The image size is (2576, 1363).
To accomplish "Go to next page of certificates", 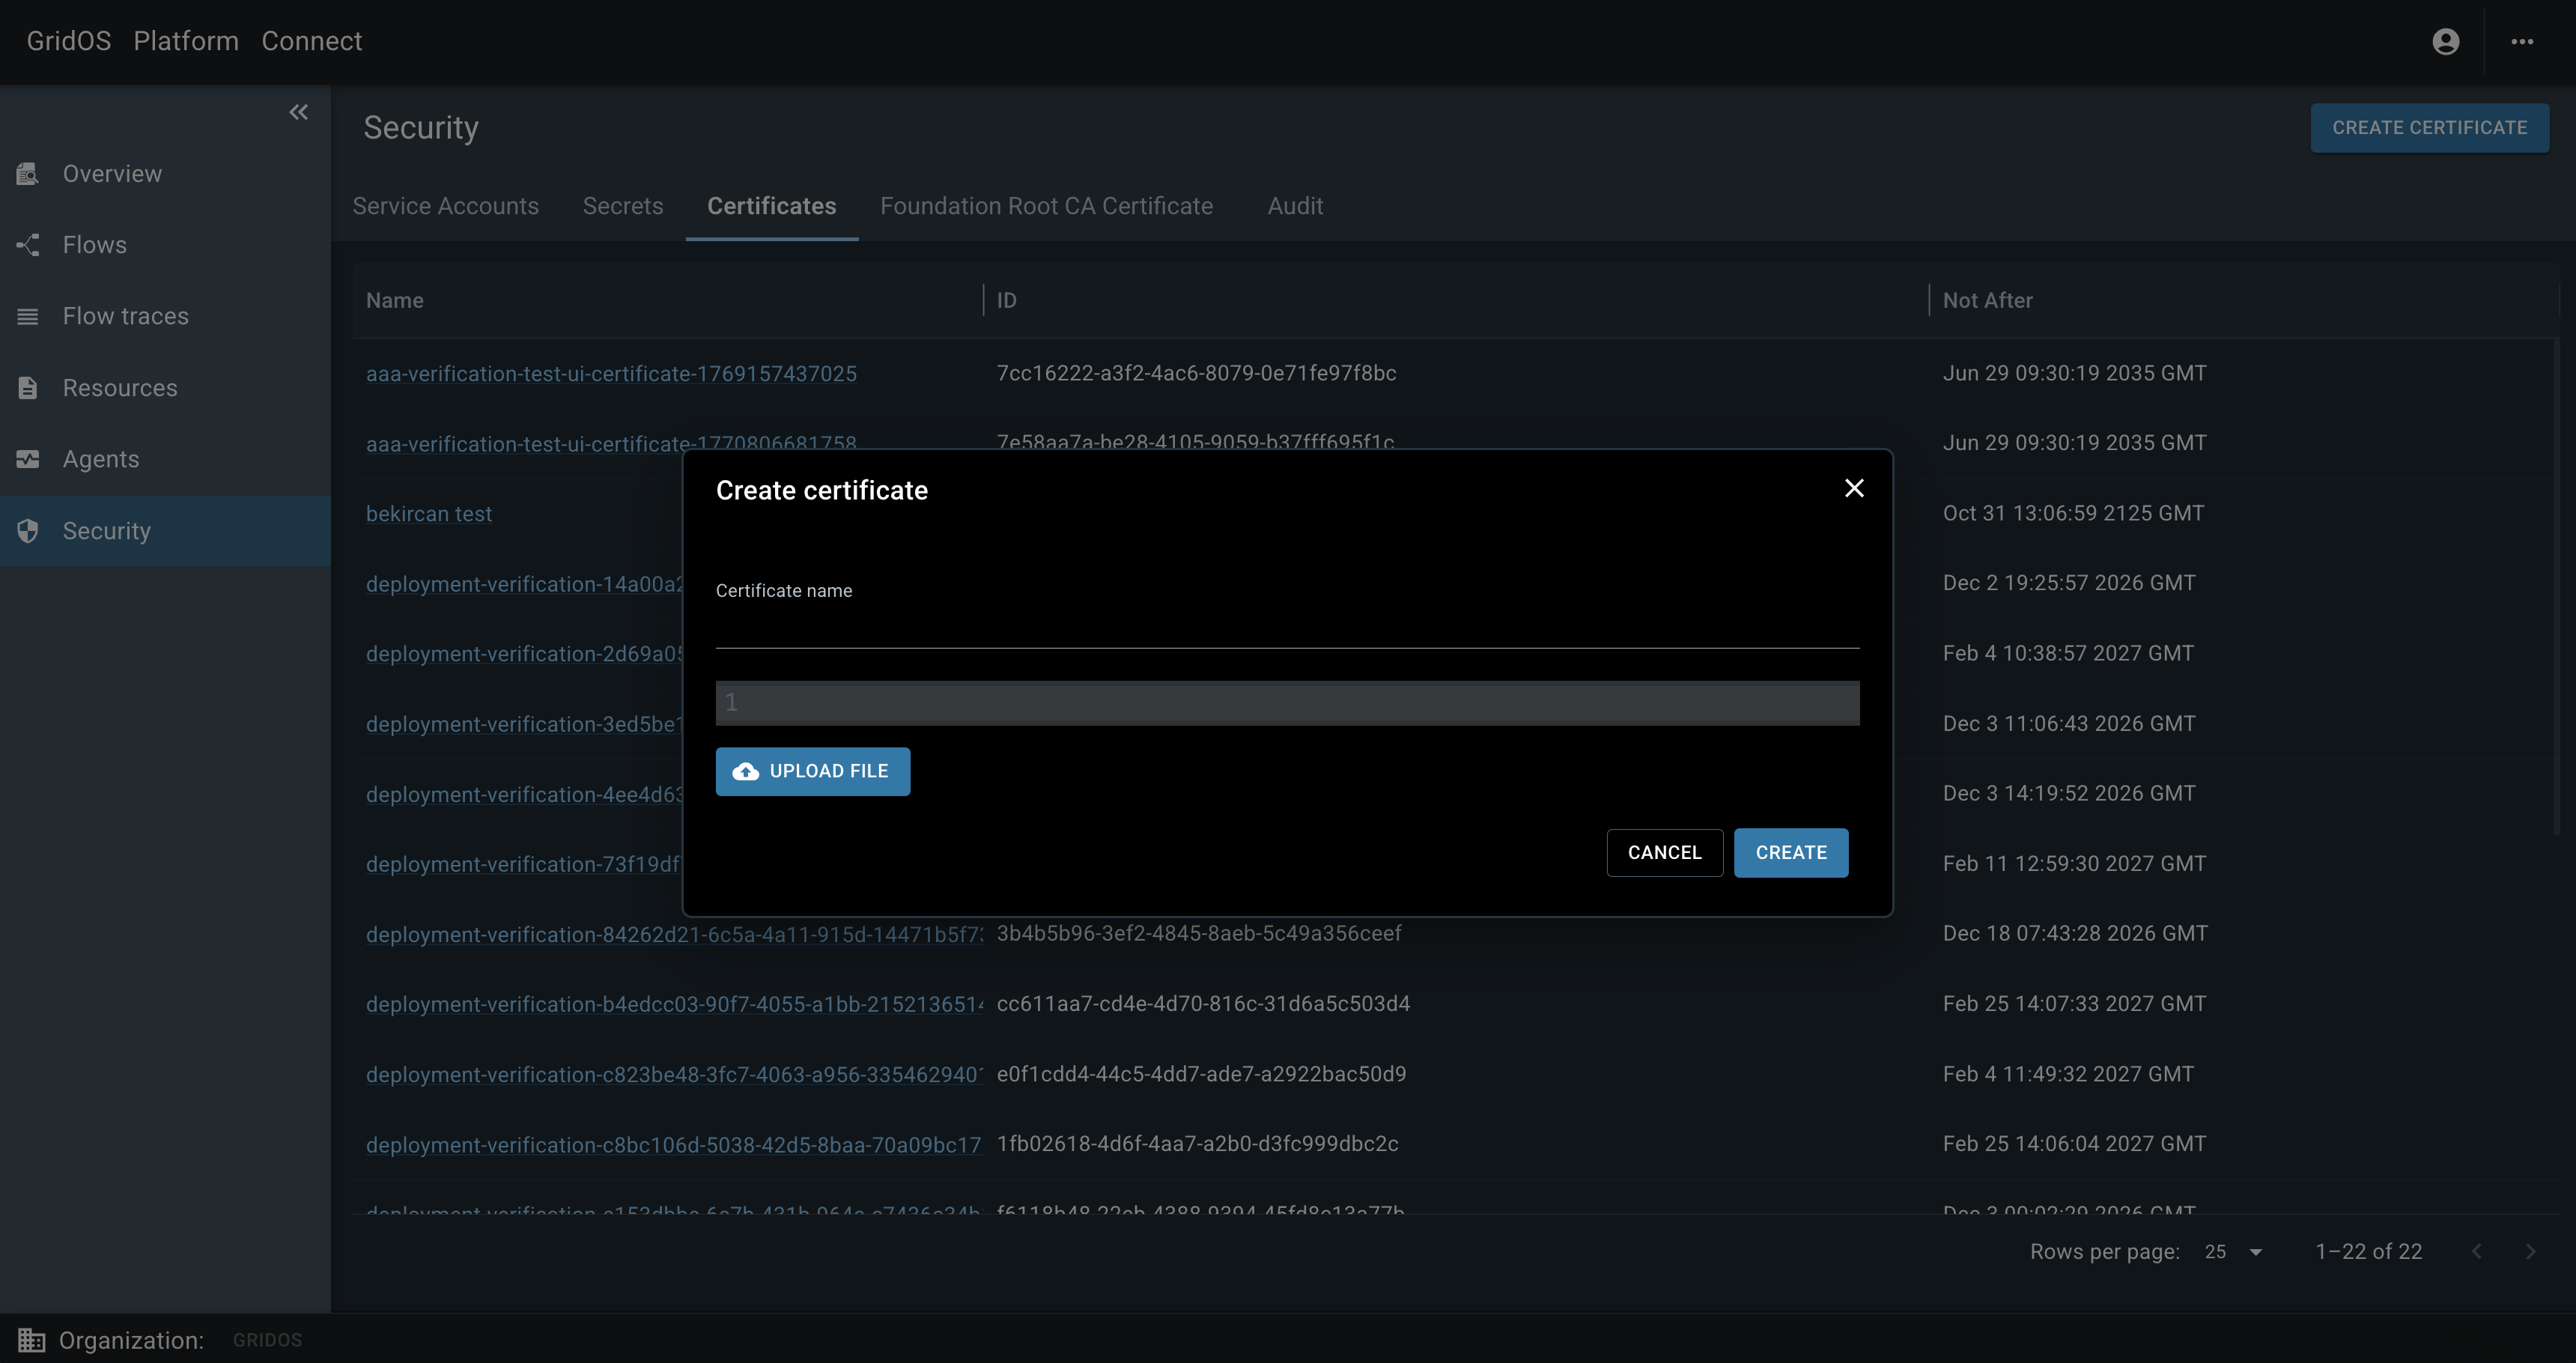I will click(x=2530, y=1251).
